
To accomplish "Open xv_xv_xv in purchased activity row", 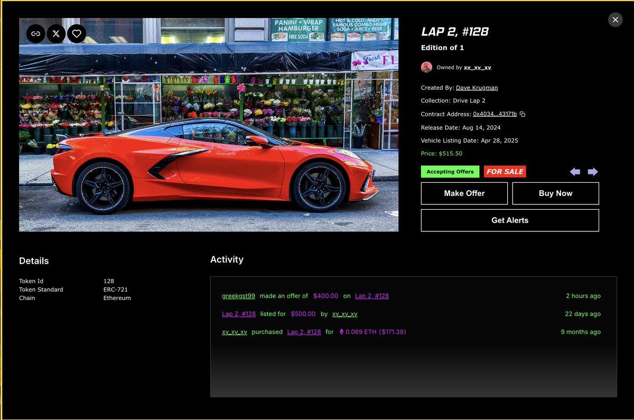I will (234, 332).
